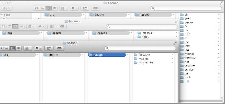Click the highlighted hadoop folder in front window
225x104 pixels.
point(107,55)
